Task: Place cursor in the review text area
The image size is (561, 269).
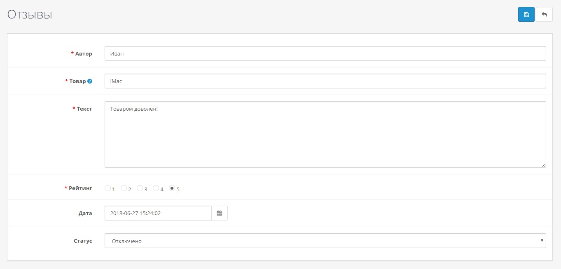Action: pos(325,134)
